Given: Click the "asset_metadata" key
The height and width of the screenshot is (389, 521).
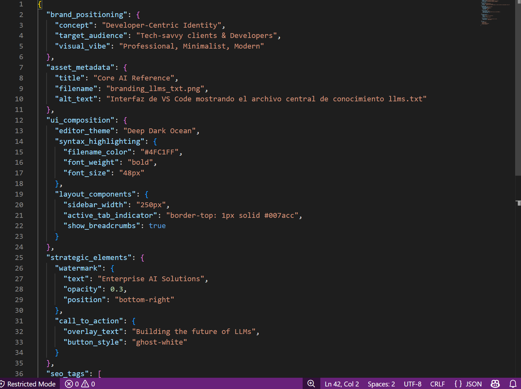Looking at the screenshot, I should [x=81, y=68].
